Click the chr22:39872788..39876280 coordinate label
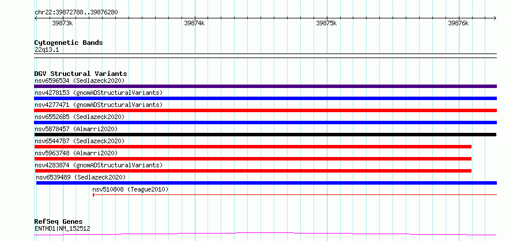The height and width of the screenshot is (241, 513). pyautogui.click(x=76, y=12)
